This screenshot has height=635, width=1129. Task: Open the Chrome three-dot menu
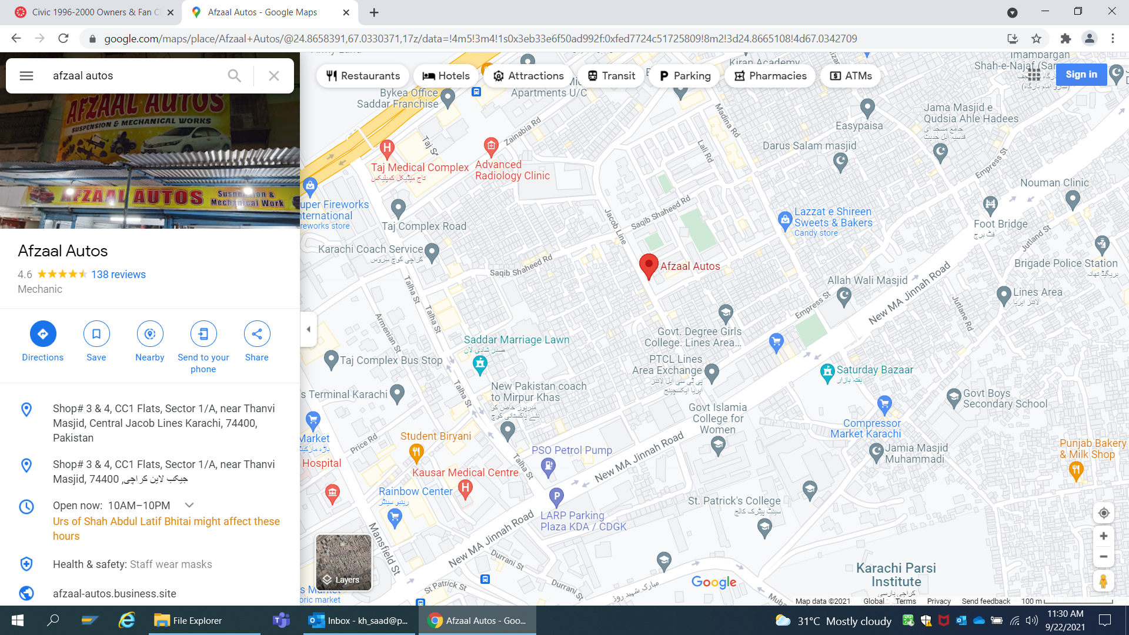click(x=1113, y=38)
